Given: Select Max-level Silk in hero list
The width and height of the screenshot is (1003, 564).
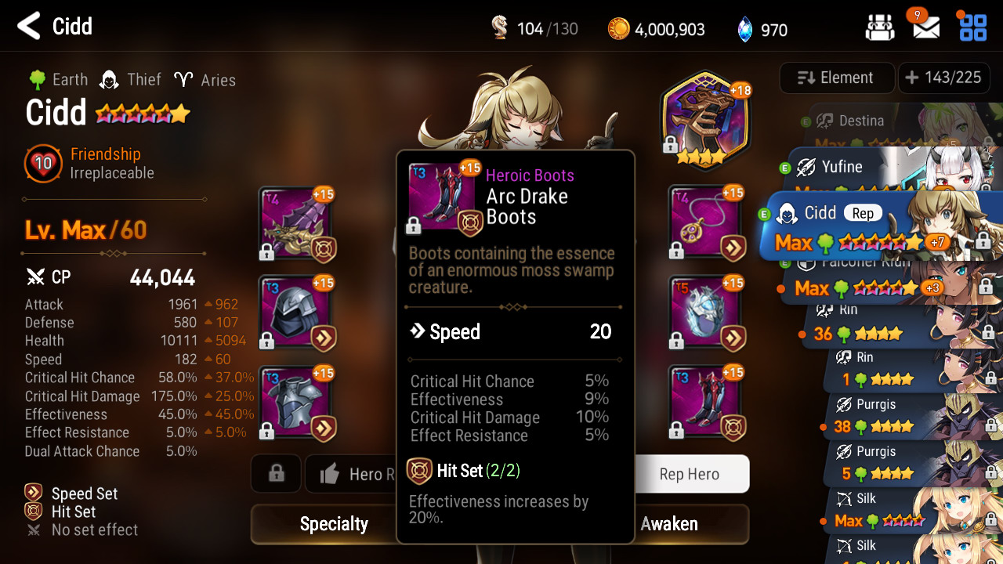Looking at the screenshot, I should (909, 509).
